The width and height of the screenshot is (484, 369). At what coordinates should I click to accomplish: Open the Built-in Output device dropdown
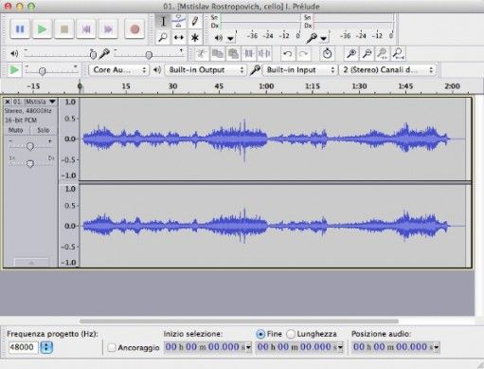coord(206,70)
